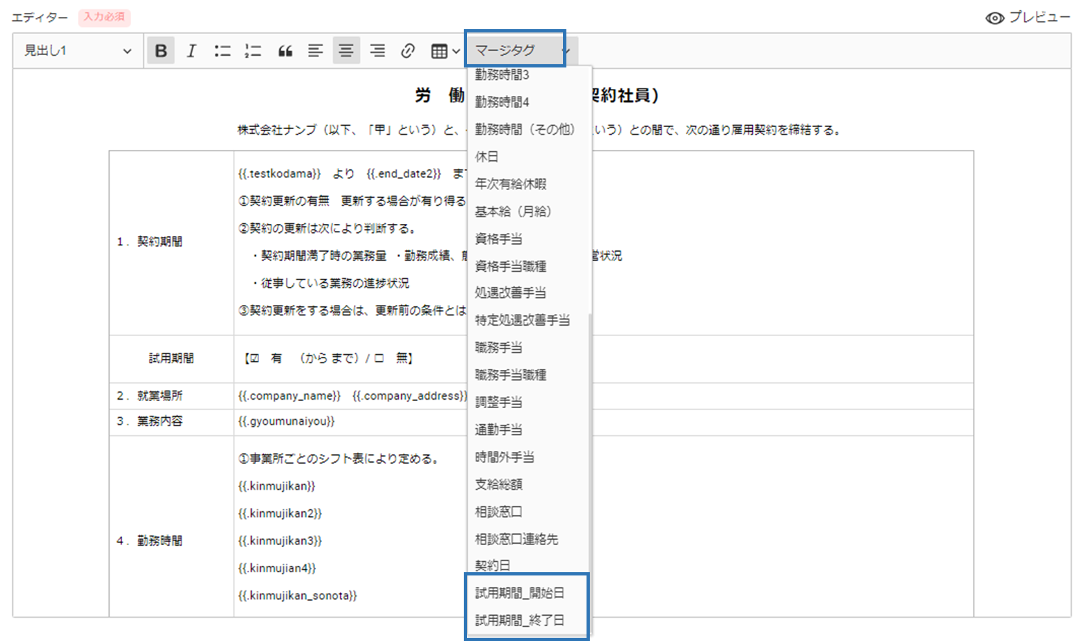
Task: Click ①事業所ごとのシフト表により定める line
Action: (x=340, y=459)
